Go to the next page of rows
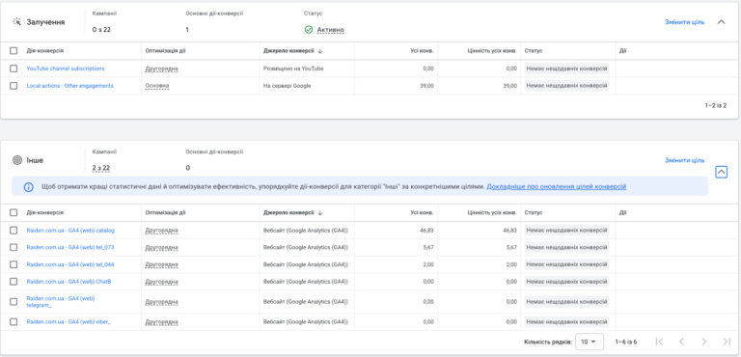Viewport: 741px width, 357px height. 704,342
